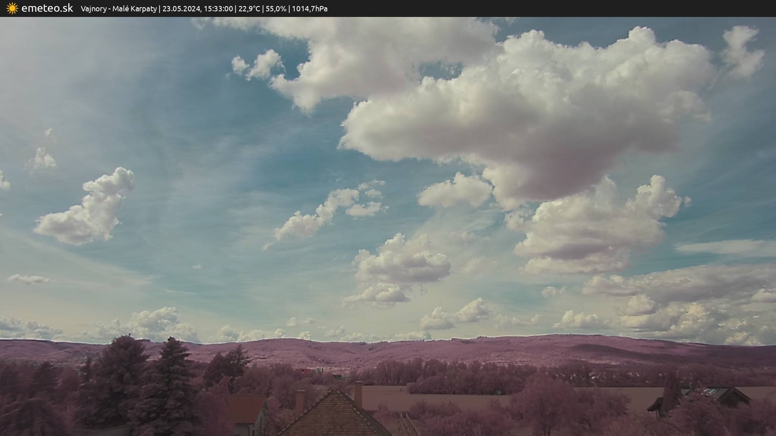This screenshot has width=776, height=436.
Task: Click the Vajnory - Malé Karpaty location label
Action: (118, 9)
